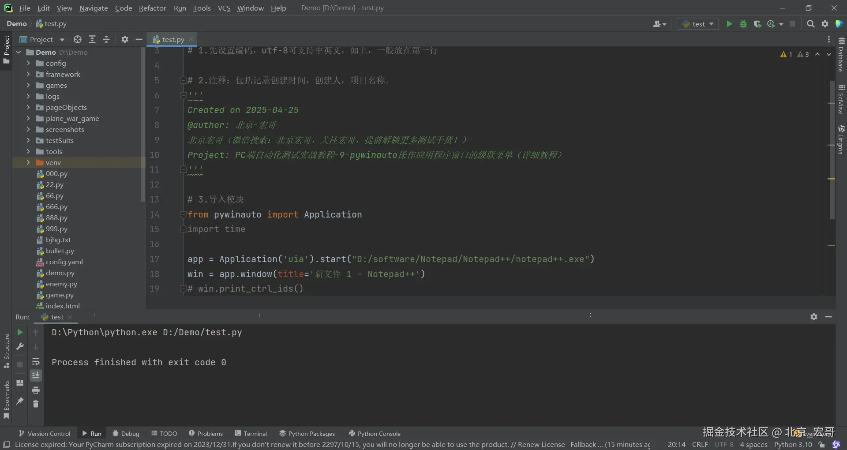Open Project panel options gear
The height and width of the screenshot is (450, 847).
click(125, 39)
